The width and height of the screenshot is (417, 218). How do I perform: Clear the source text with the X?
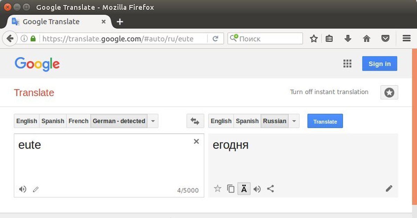pyautogui.click(x=196, y=141)
